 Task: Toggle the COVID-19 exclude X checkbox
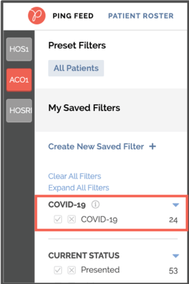(72, 219)
